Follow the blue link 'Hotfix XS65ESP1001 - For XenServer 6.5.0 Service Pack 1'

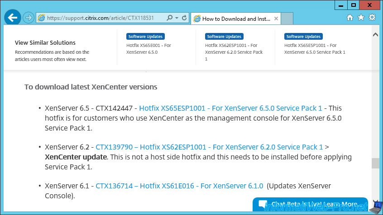(x=230, y=108)
